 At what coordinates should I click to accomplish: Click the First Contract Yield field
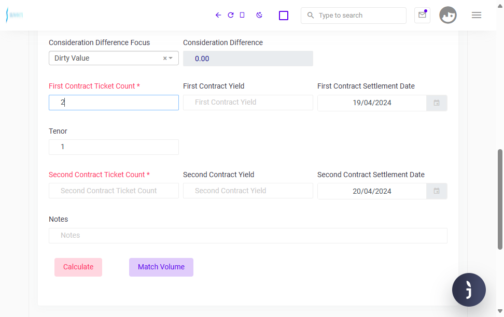pyautogui.click(x=248, y=103)
